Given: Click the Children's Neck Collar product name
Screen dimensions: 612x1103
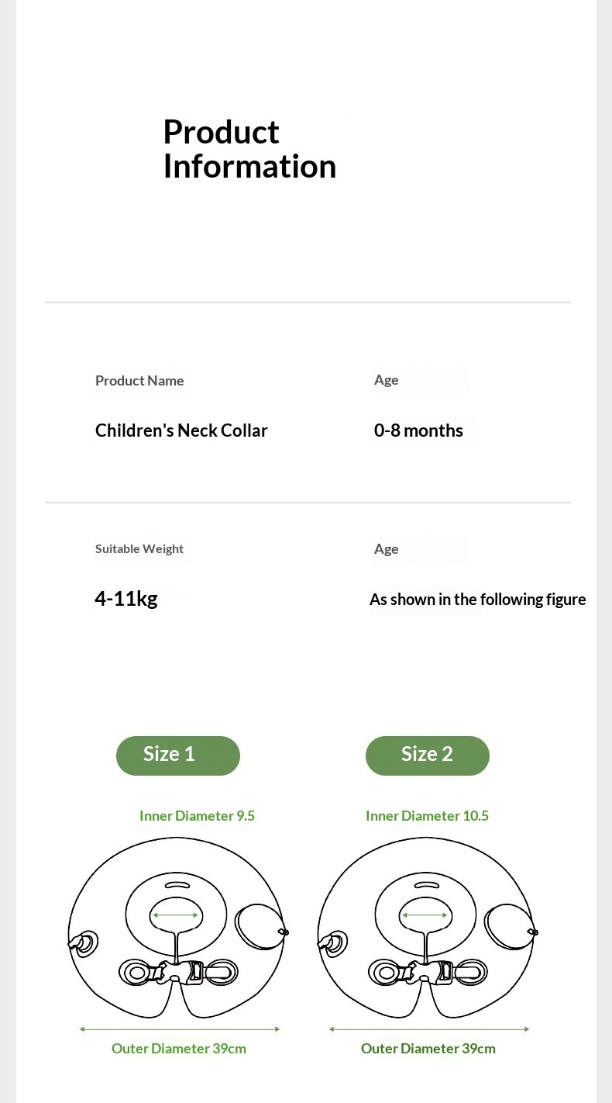Looking at the screenshot, I should (181, 430).
